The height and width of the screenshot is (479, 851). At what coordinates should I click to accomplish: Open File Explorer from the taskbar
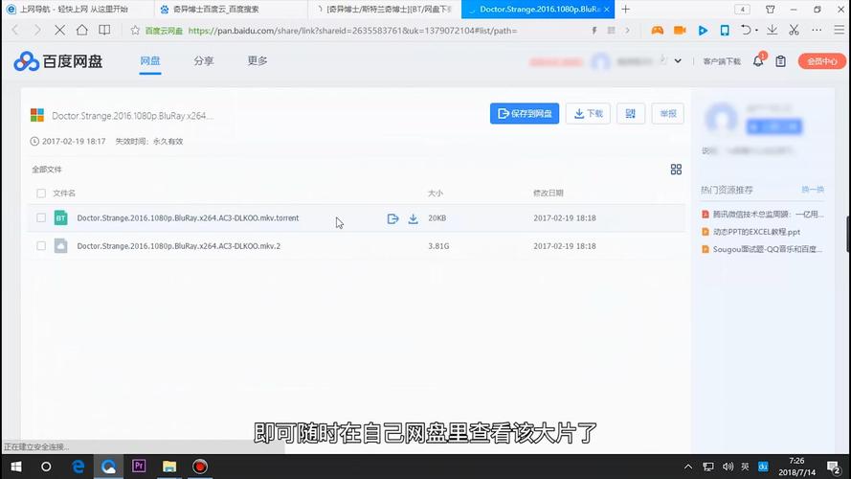click(169, 467)
